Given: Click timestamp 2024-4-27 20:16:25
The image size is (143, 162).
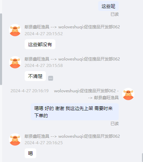Looking at the screenshot, I should click(x=44, y=143).
